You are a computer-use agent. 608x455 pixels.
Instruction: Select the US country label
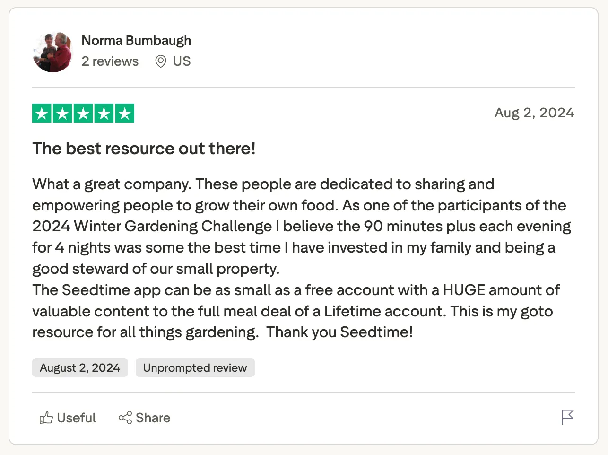182,61
